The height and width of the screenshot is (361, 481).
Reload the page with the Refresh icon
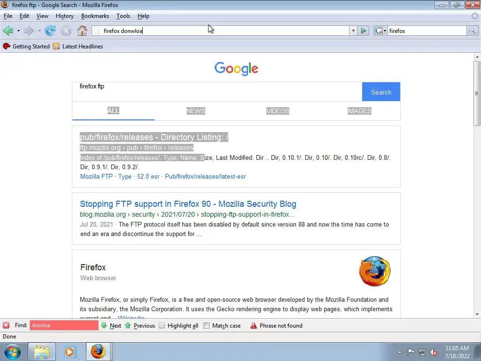tap(50, 31)
